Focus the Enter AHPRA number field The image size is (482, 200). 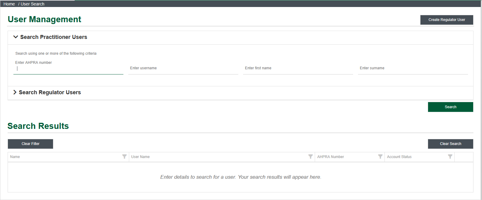(x=68, y=69)
